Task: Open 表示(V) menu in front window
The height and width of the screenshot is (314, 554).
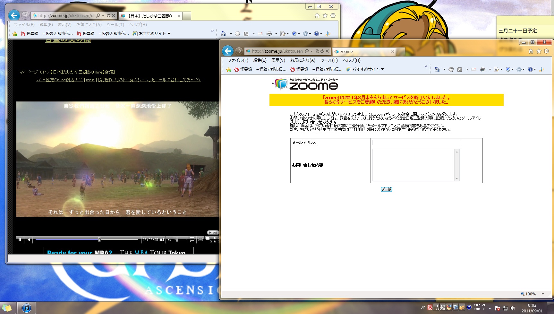Action: (x=278, y=60)
